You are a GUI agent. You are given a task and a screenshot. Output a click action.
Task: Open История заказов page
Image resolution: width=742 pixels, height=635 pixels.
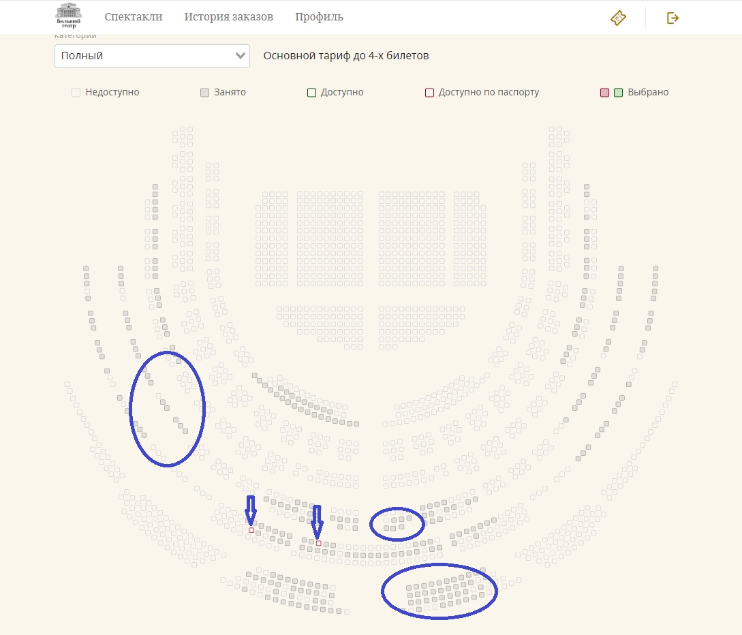[228, 17]
